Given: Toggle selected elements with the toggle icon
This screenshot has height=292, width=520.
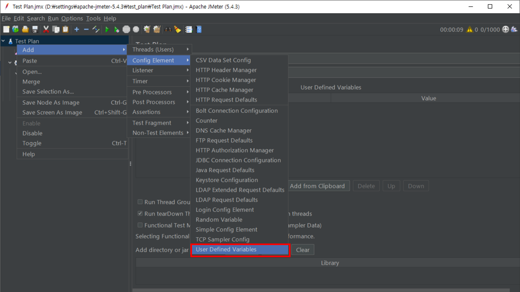Looking at the screenshot, I should click(x=96, y=29).
